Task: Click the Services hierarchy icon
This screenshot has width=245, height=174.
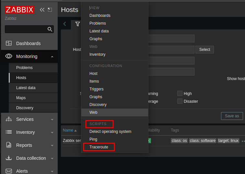Action: click(9, 119)
